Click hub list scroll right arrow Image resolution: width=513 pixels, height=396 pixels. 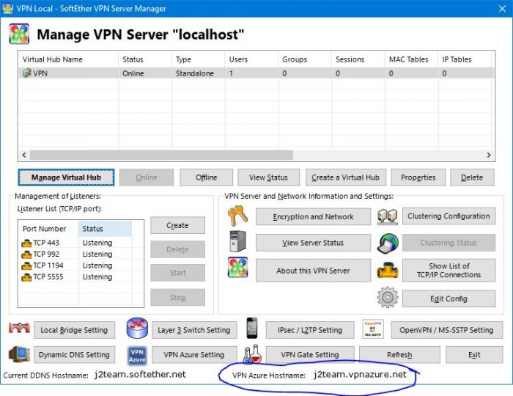pos(489,155)
